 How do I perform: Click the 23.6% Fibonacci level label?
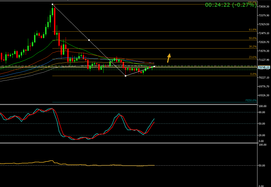click(x=252, y=57)
